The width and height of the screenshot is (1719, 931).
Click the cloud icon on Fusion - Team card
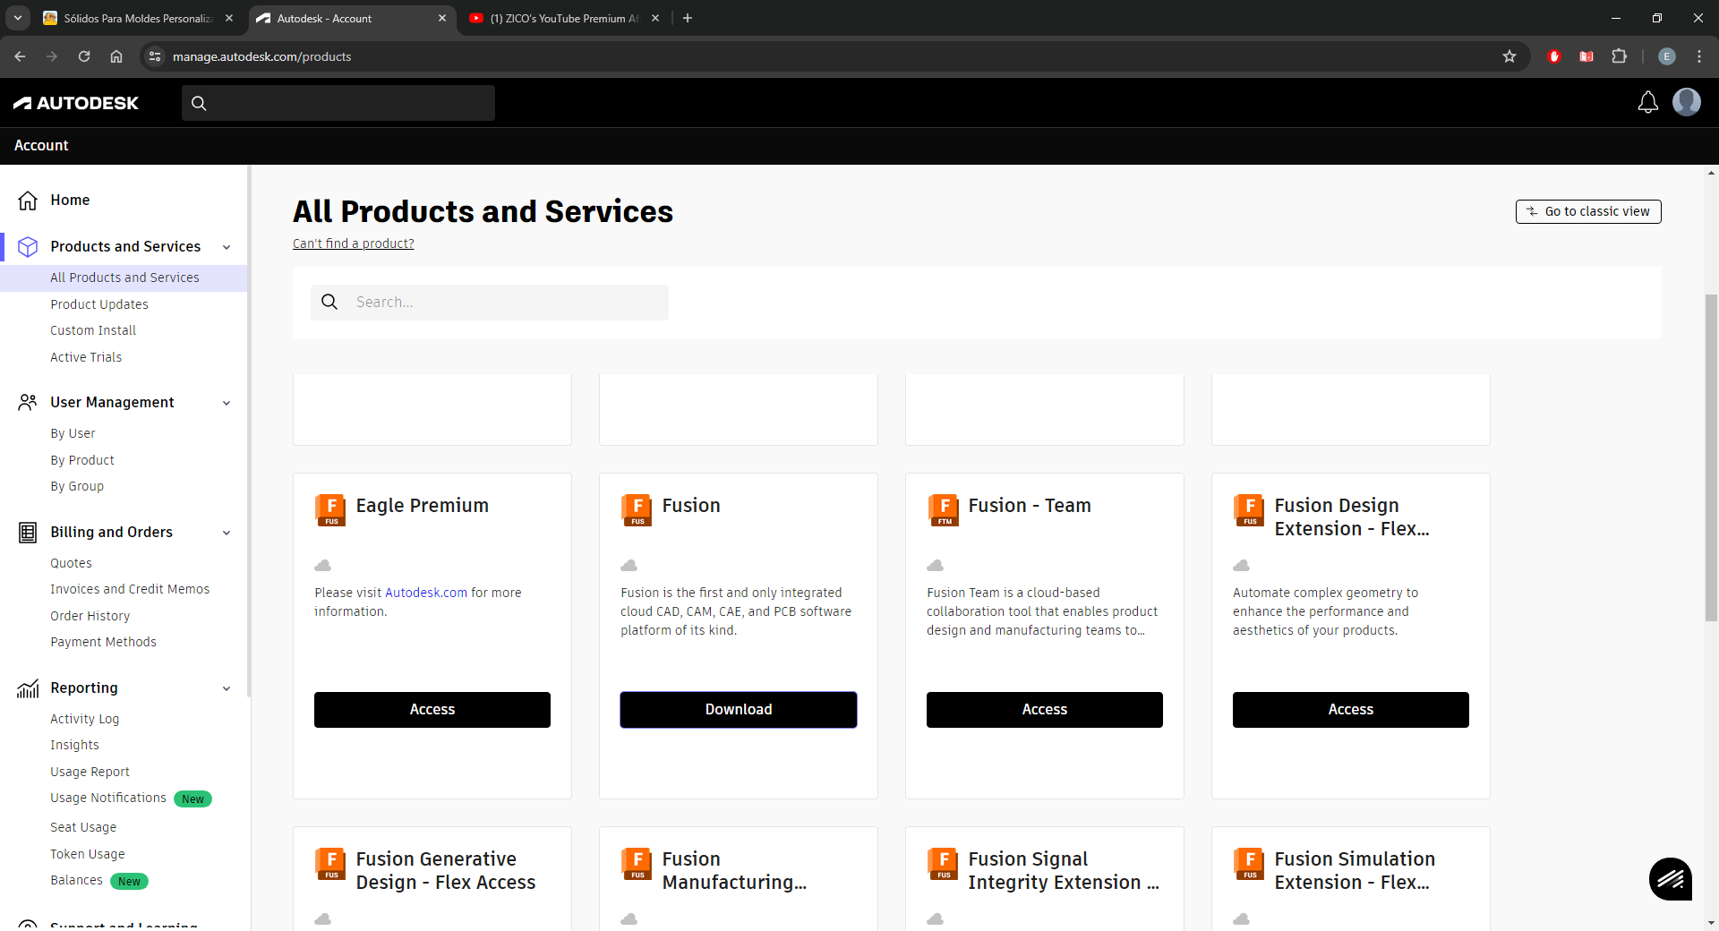(936, 566)
